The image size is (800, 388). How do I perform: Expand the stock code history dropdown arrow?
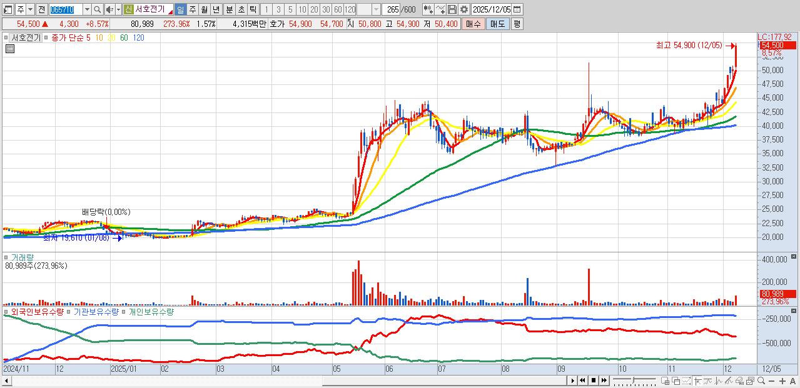point(87,9)
